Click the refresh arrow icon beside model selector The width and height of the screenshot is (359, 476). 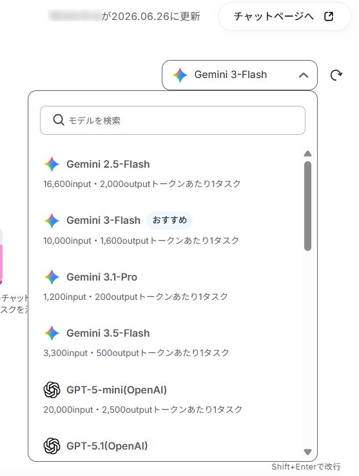(336, 75)
